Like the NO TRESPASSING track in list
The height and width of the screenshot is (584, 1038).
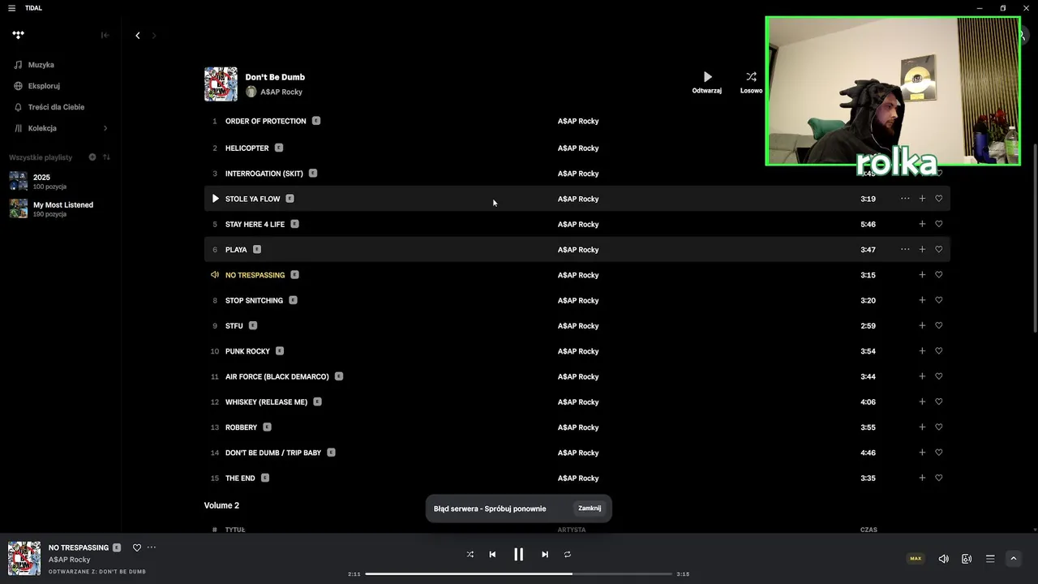point(939,275)
